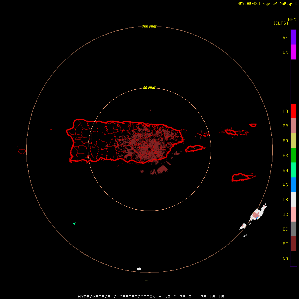Screen dimensions: 299x299
Task: Click the RA legend label
Action: (285, 170)
